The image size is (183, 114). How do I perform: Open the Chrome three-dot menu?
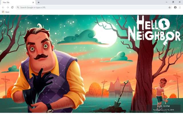180,7
